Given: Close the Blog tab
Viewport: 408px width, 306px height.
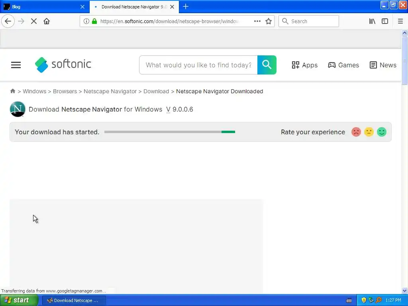Looking at the screenshot, I should point(82,7).
